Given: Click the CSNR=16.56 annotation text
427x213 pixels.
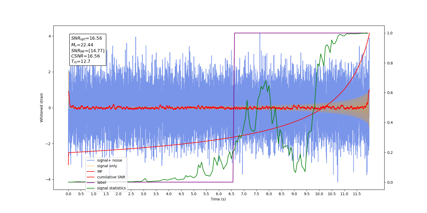Looking at the screenshot, I should (x=85, y=56).
